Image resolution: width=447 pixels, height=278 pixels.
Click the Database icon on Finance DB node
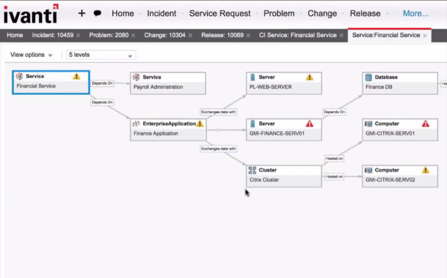(369, 77)
